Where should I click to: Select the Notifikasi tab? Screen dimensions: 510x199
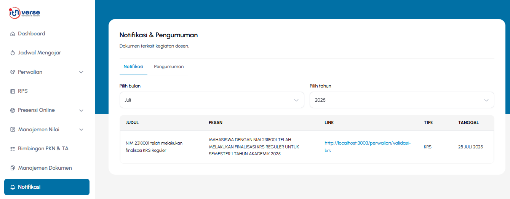(133, 67)
